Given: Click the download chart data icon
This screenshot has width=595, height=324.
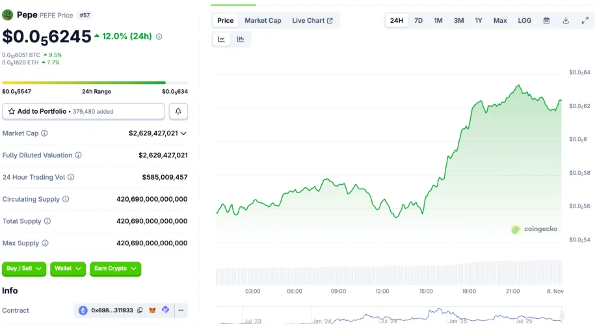Looking at the screenshot, I should pos(566,21).
